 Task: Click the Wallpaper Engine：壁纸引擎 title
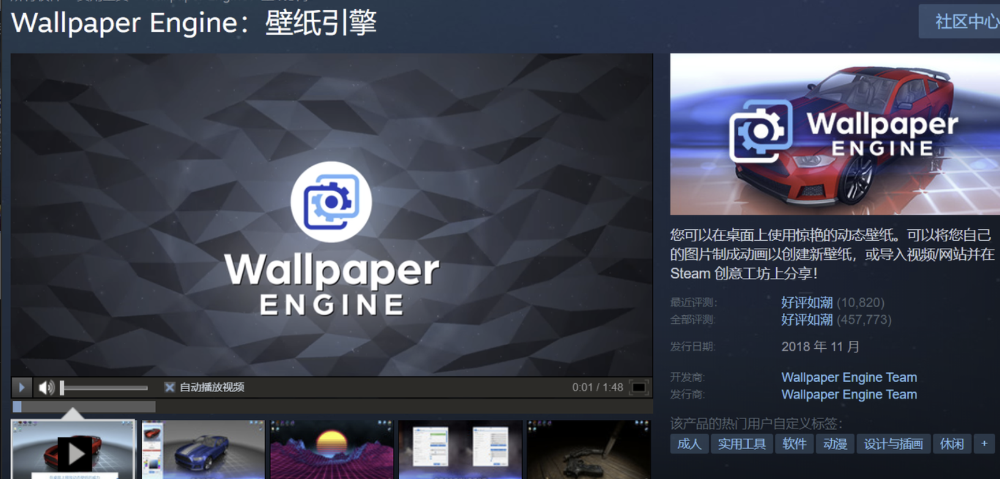(193, 23)
